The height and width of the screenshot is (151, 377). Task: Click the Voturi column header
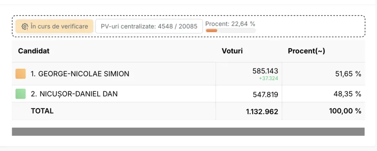(x=232, y=51)
